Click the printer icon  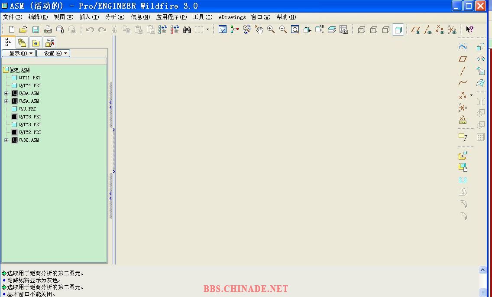[x=48, y=29]
